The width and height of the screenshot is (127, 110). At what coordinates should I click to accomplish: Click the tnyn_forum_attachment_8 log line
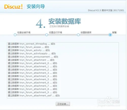[x=33, y=89]
